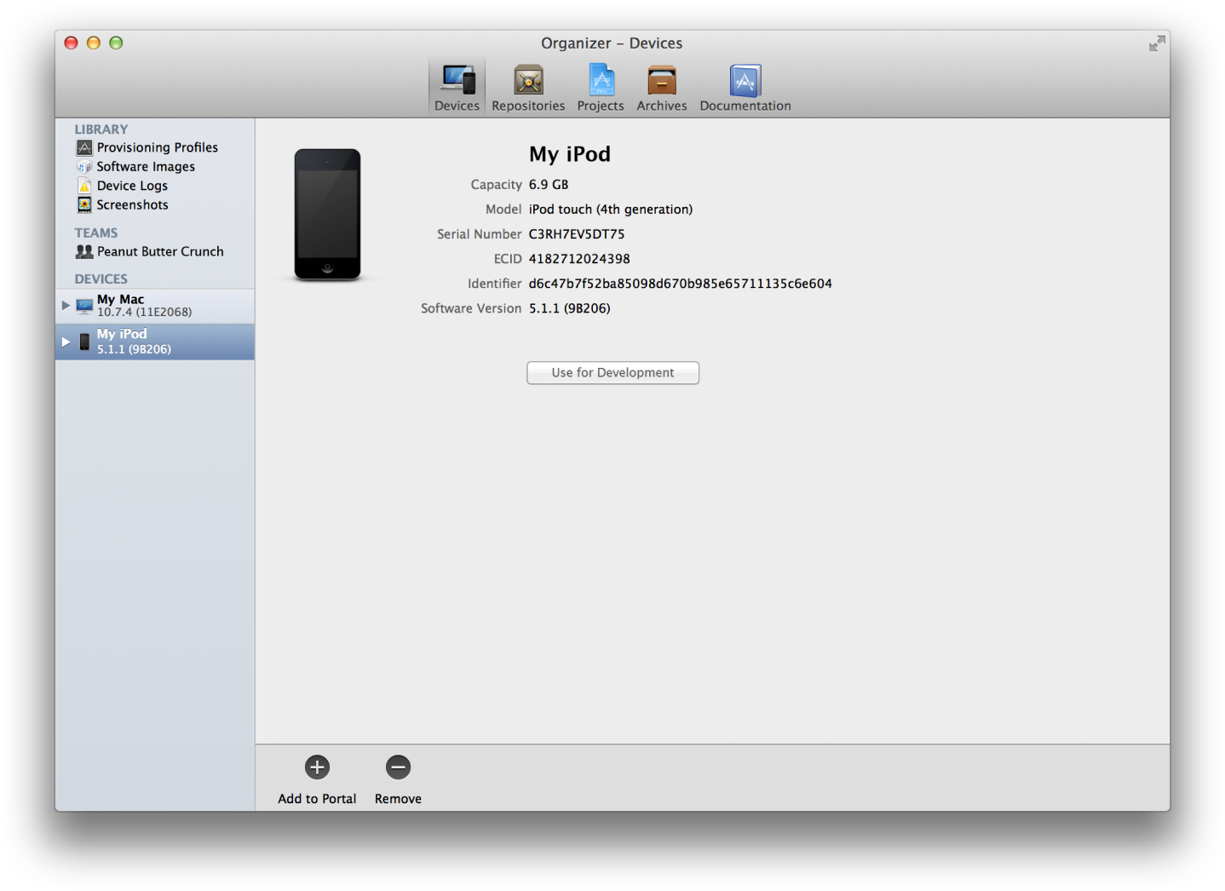Open the Documentation organizer icon
The height and width of the screenshot is (891, 1225).
point(745,80)
